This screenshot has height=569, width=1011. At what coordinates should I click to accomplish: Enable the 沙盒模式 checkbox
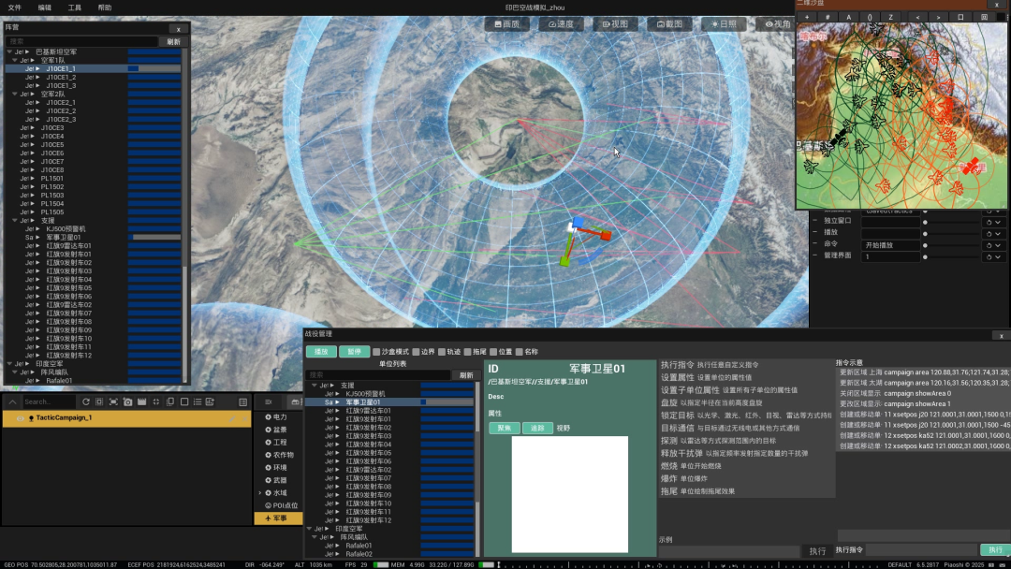coord(376,352)
